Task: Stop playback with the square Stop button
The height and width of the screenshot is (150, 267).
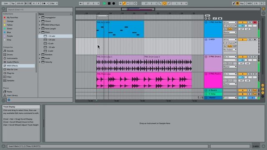Action: (x=109, y=3)
